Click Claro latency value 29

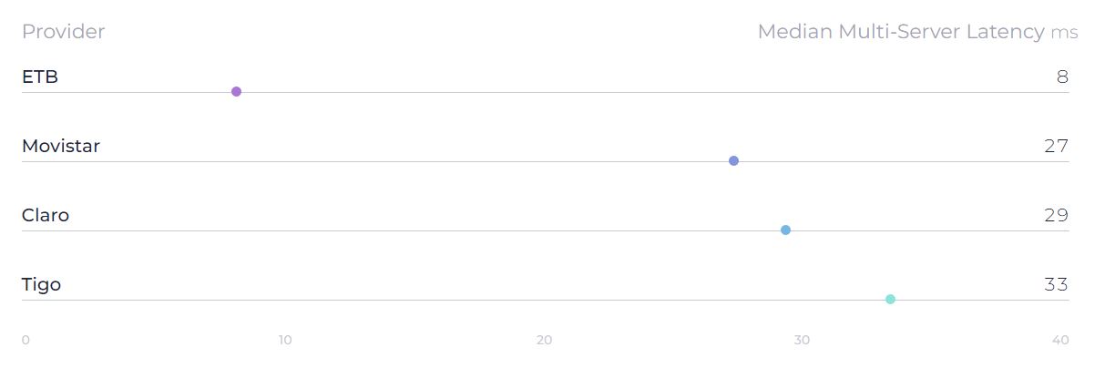(1056, 215)
